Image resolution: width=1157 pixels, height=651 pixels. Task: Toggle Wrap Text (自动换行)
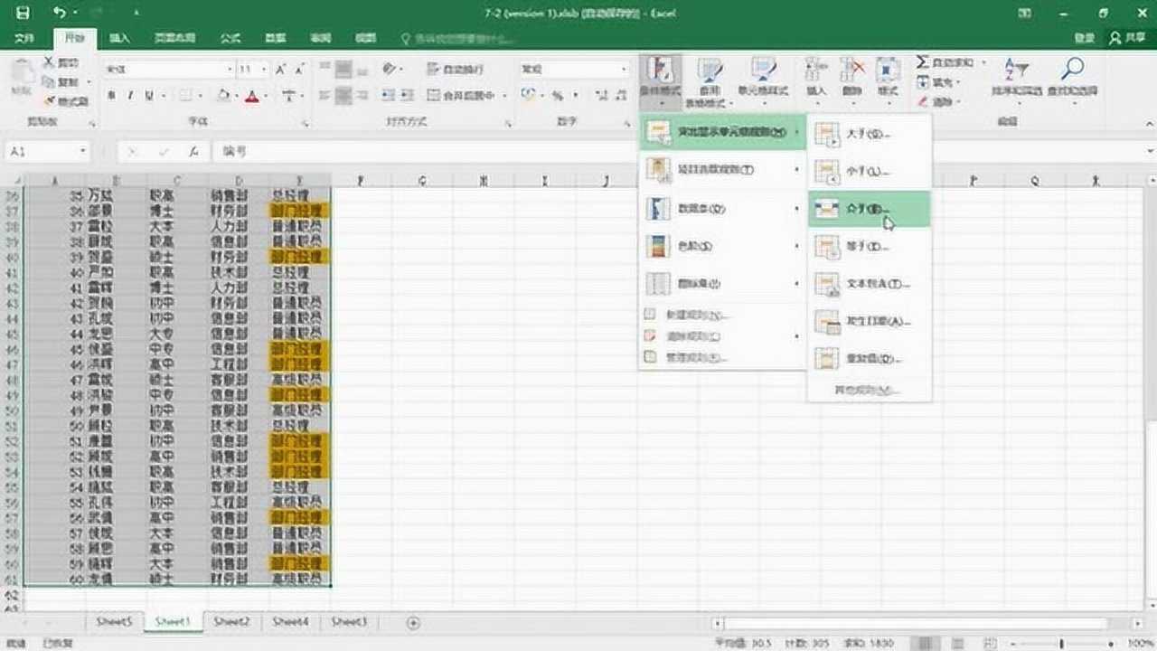point(457,69)
